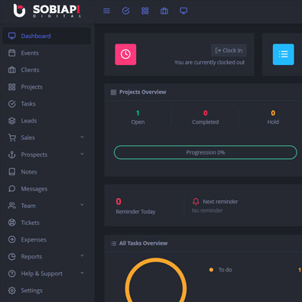Image resolution: width=302 pixels, height=302 pixels.
Task: Click the Projects Overview heading
Action: pyautogui.click(x=143, y=92)
